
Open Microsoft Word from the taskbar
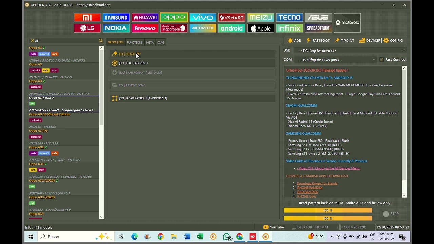click(x=187, y=237)
